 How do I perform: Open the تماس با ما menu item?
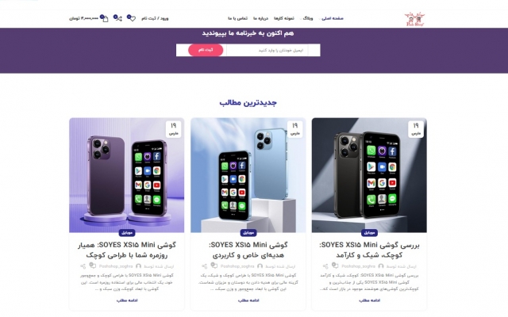[x=238, y=18]
